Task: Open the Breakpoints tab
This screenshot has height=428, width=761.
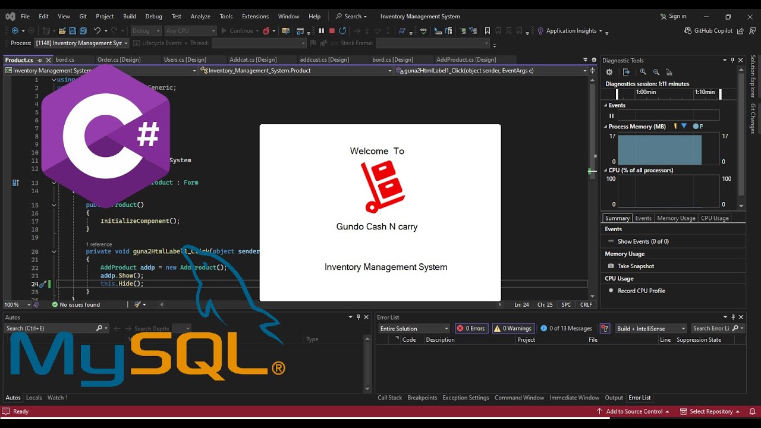Action: click(422, 398)
